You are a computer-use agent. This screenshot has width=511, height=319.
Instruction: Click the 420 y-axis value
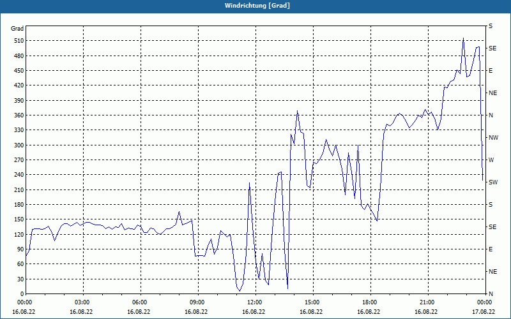[19, 85]
